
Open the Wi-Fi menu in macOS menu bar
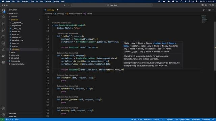[x=189, y=1]
